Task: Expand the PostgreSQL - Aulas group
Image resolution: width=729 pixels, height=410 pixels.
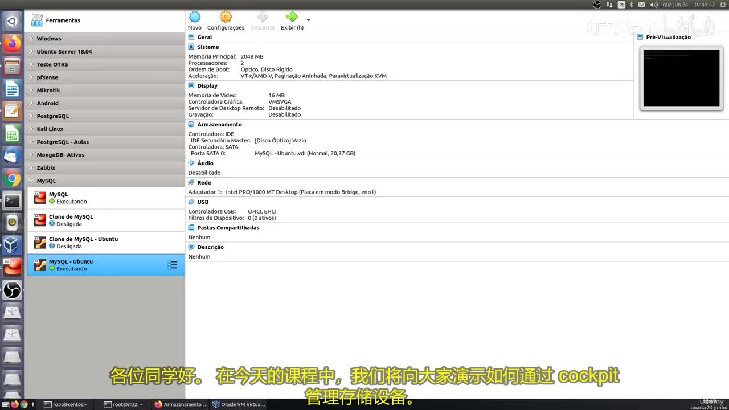Action: 31,142
